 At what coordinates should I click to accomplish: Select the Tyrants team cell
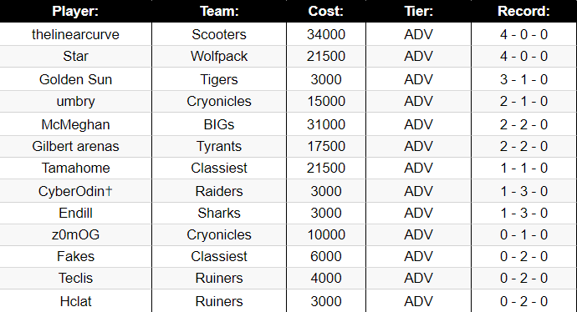point(219,147)
